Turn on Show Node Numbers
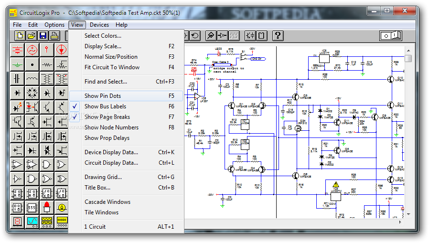The height and width of the screenshot is (243, 429). click(x=126, y=127)
